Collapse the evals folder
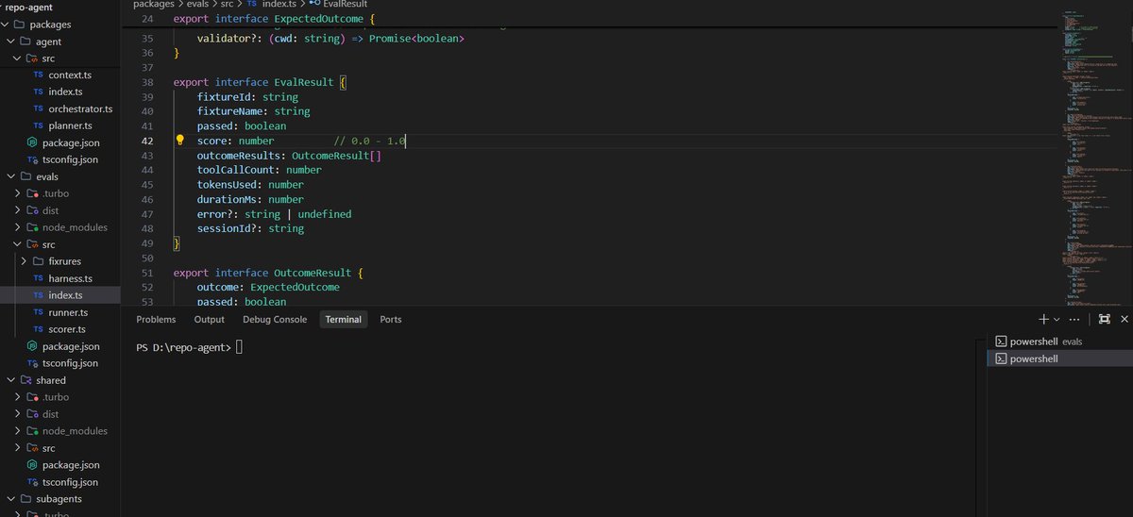The width and height of the screenshot is (1133, 517). [10, 176]
